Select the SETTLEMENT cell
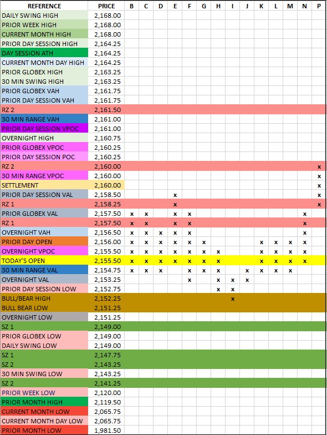This screenshot has width=327, height=435. click(x=44, y=185)
